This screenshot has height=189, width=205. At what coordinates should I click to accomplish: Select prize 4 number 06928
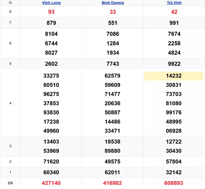174,131
